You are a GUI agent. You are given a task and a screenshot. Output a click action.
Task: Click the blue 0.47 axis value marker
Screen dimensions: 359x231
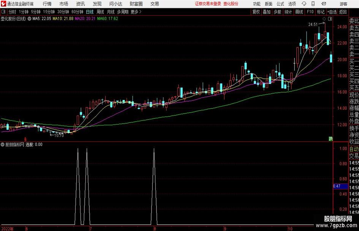(x=340, y=186)
